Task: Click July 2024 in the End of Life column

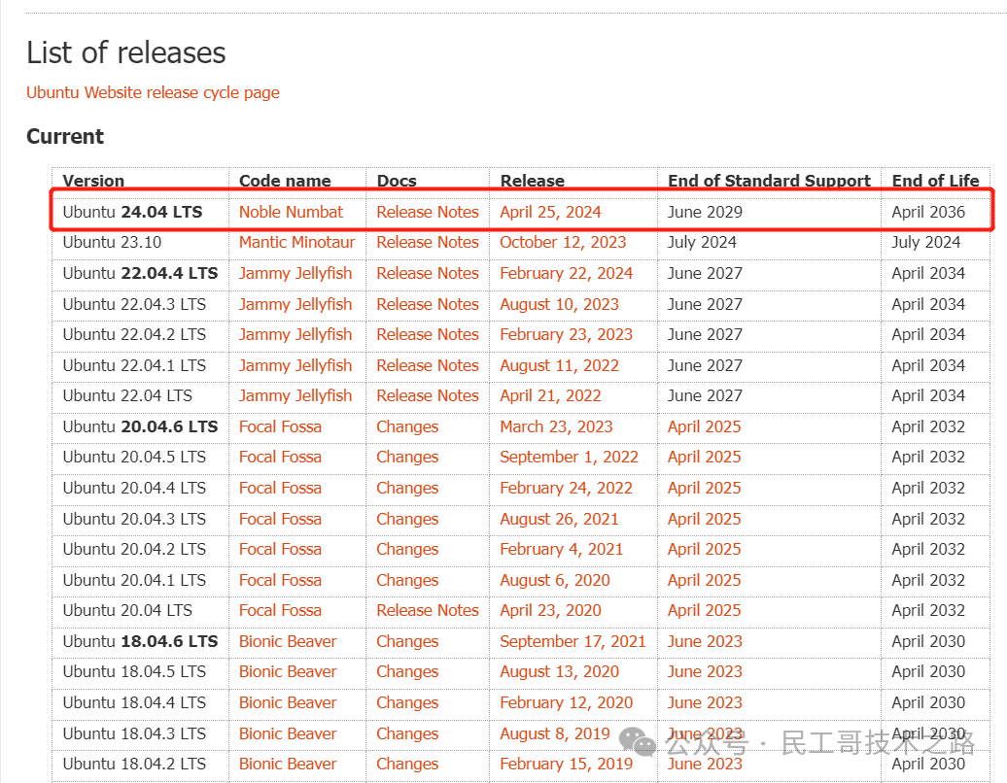Action: (x=925, y=242)
